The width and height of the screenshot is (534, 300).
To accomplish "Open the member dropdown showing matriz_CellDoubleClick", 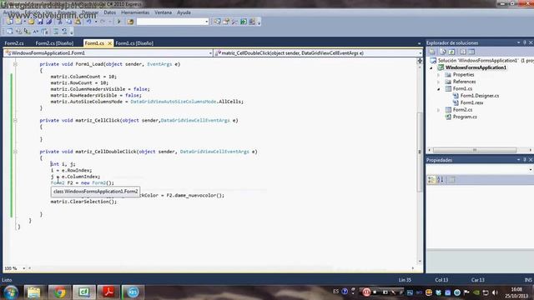I will pyautogui.click(x=421, y=53).
